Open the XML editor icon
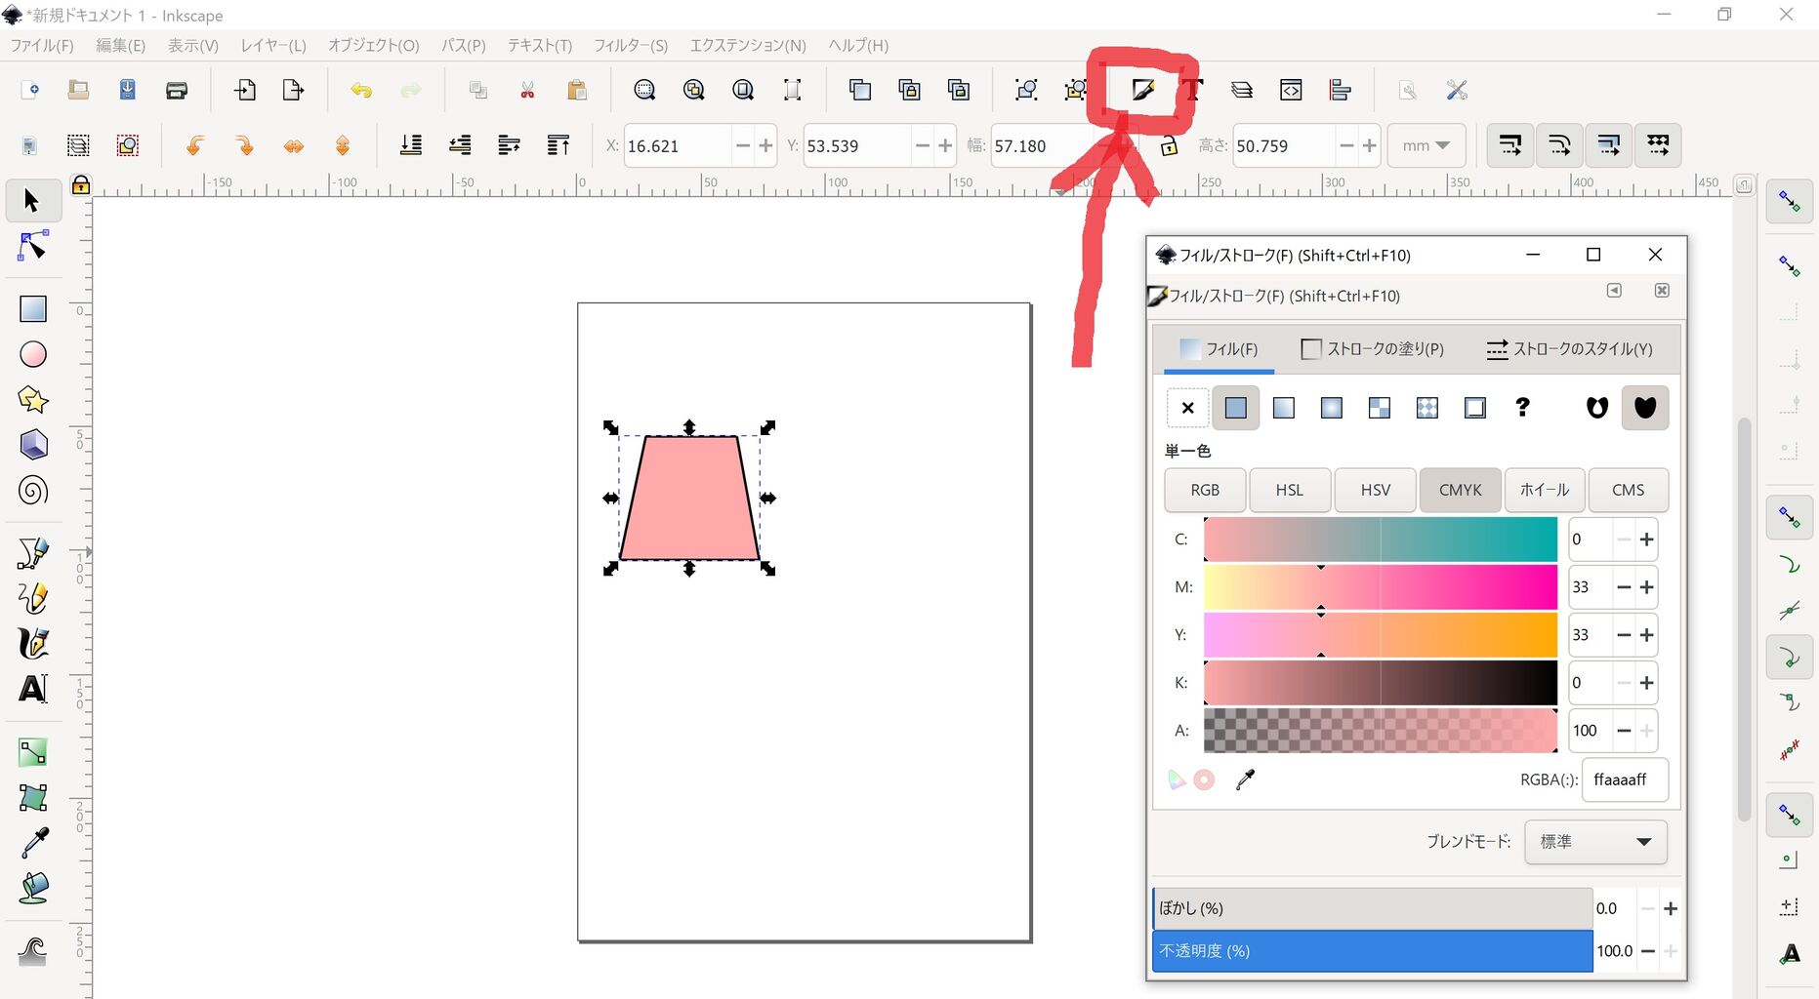1819x999 pixels. [x=1291, y=91]
